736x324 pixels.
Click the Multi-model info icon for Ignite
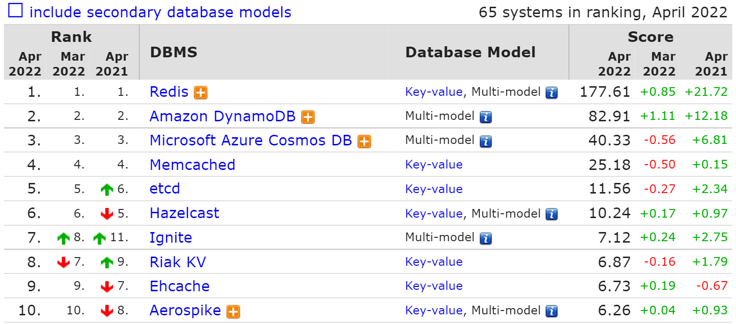pyautogui.click(x=486, y=238)
